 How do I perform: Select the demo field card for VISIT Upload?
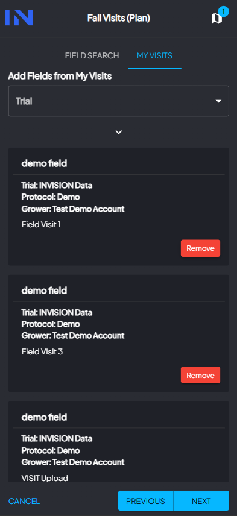(118, 442)
